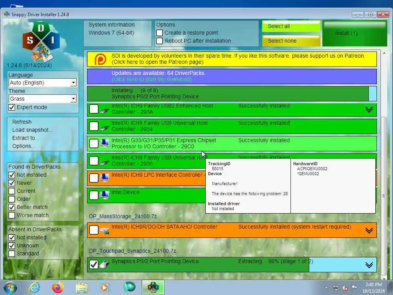
Task: Select checkbox for Controller - 2934 driver
Action: point(94,126)
